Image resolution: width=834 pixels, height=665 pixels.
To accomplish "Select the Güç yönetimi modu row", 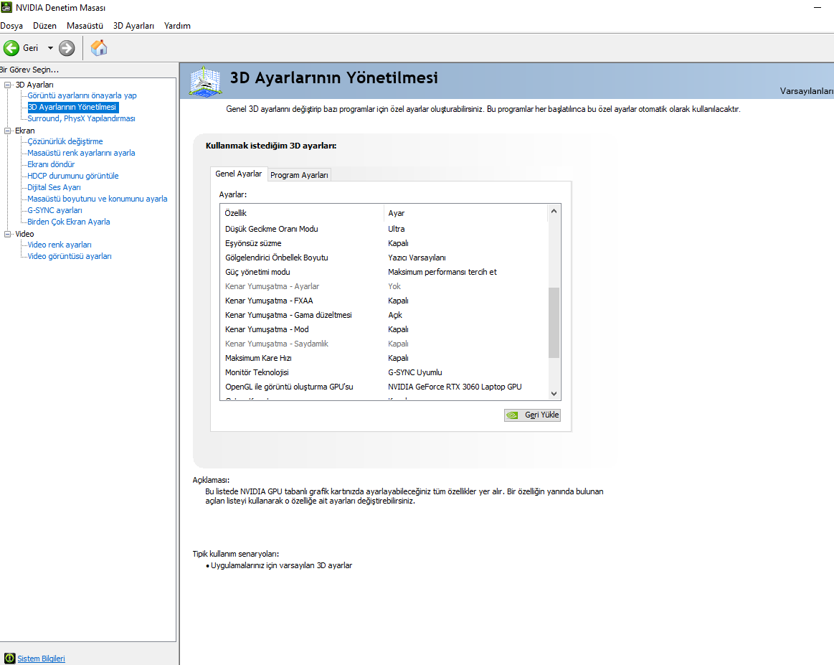I will click(384, 272).
